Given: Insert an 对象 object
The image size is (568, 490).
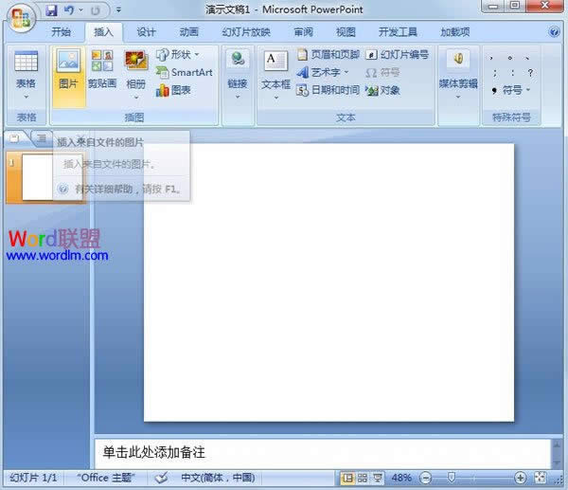Looking at the screenshot, I should point(382,90).
